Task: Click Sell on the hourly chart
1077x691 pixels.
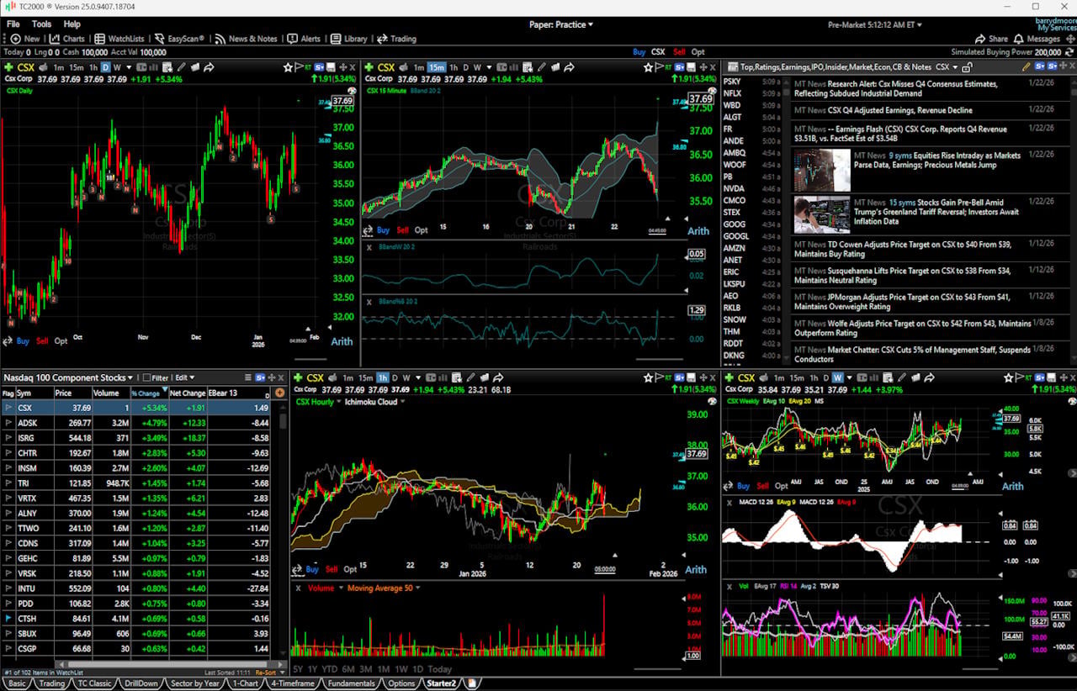Action: (x=332, y=569)
